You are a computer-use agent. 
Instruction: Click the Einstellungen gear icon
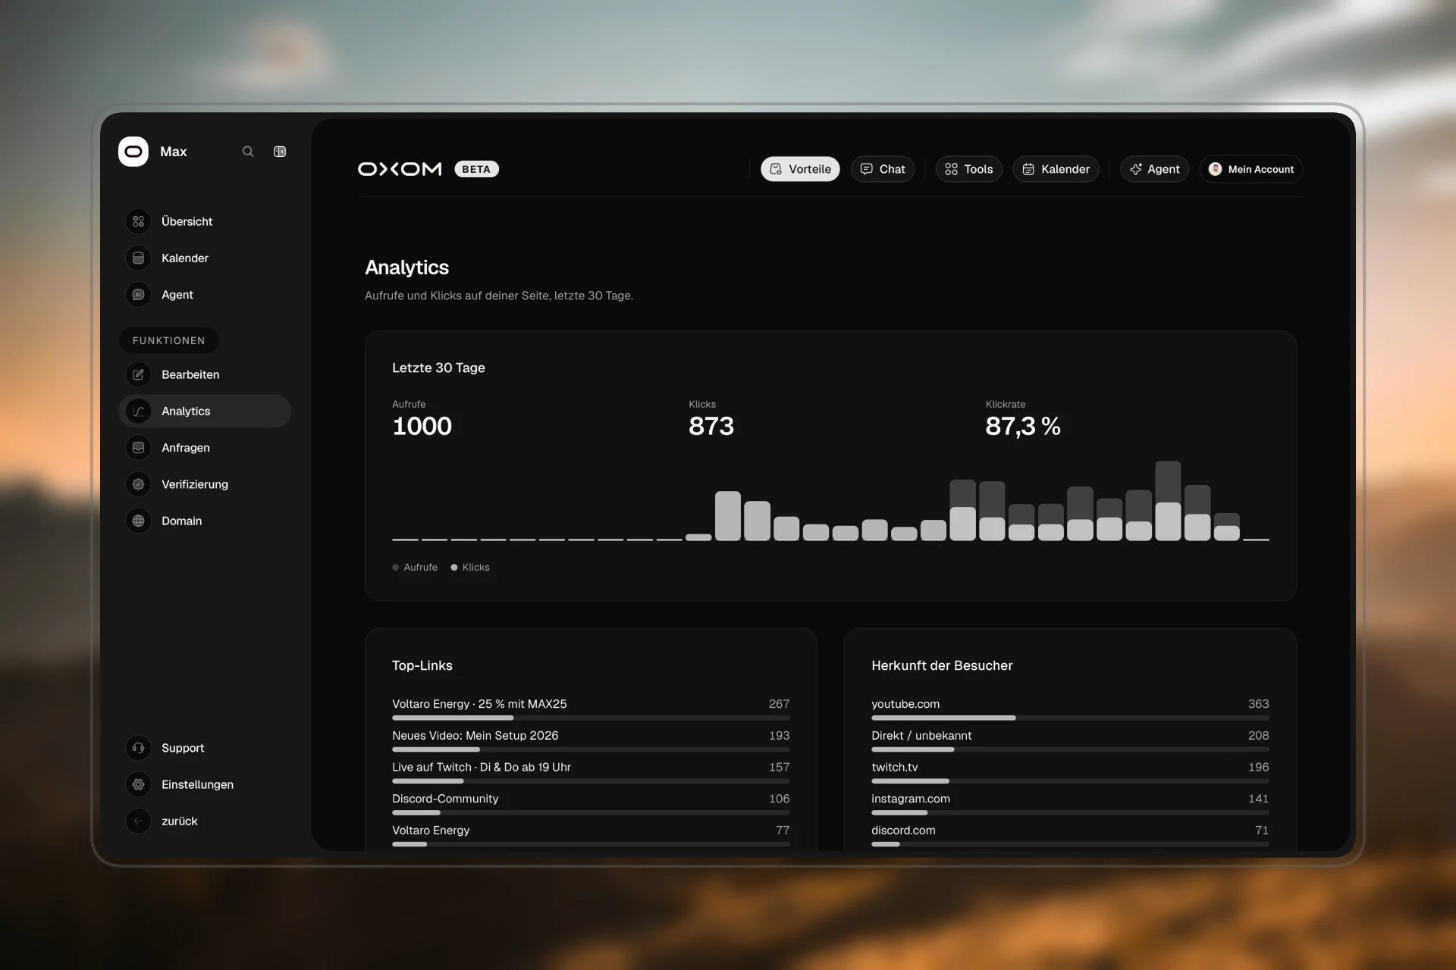click(x=138, y=784)
